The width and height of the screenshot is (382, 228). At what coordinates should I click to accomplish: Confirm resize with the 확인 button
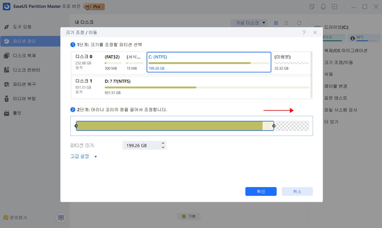[x=261, y=191]
